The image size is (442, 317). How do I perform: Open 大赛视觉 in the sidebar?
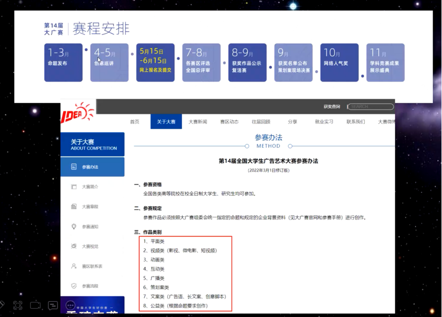(x=90, y=246)
